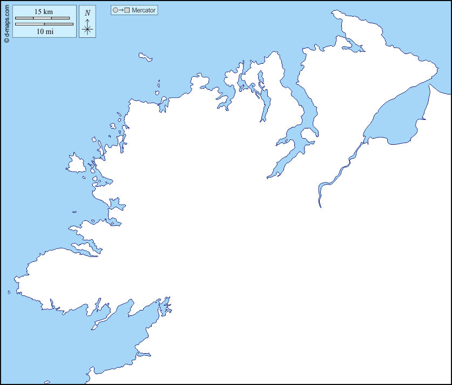Click the small isolated island off the north coast
This screenshot has width=452, height=385.
[145, 56]
